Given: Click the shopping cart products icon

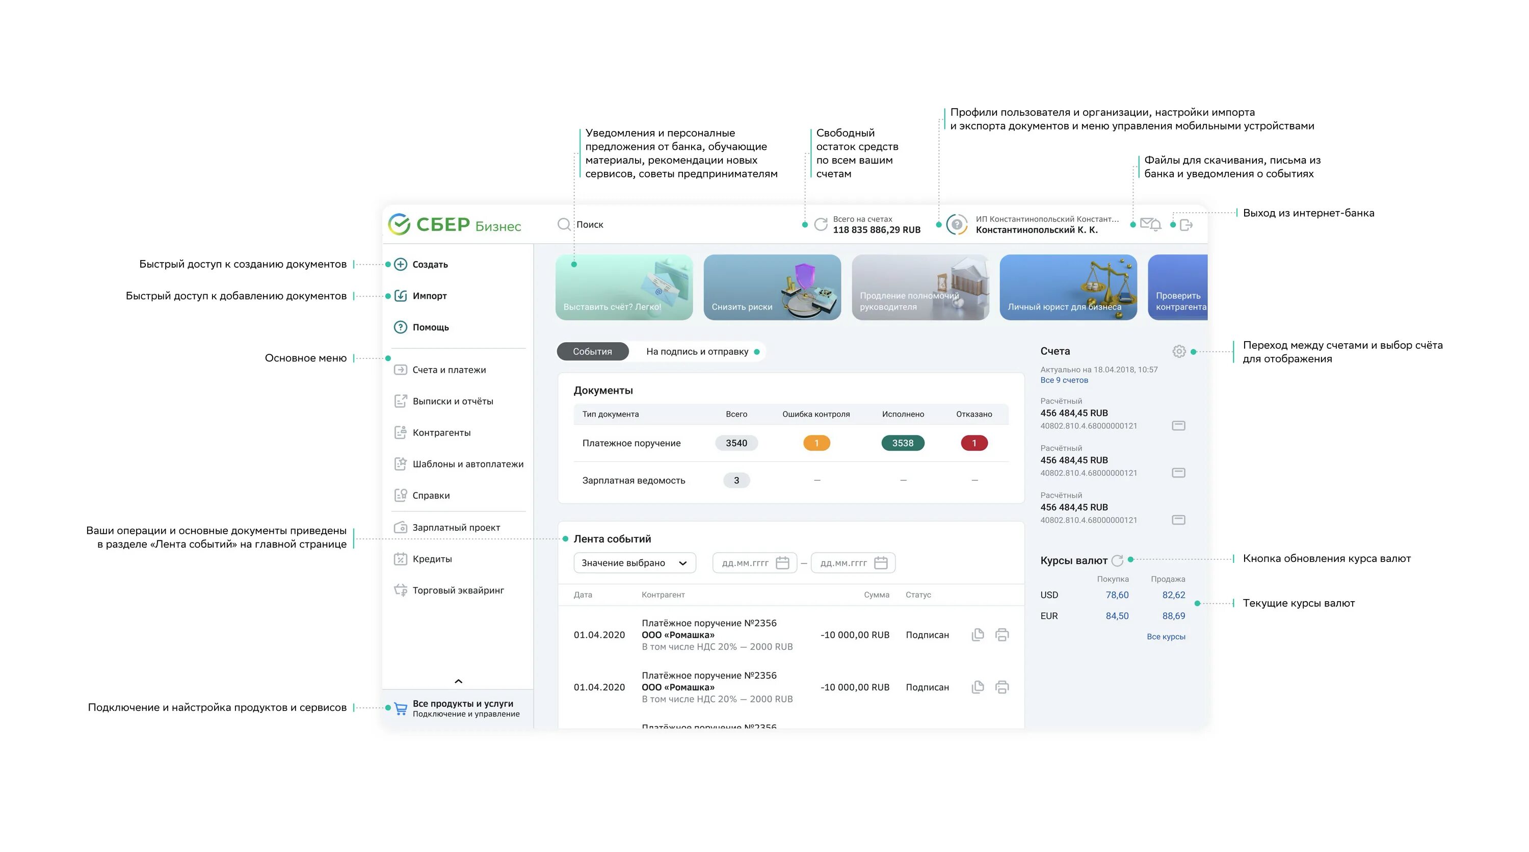Looking at the screenshot, I should coord(401,708).
